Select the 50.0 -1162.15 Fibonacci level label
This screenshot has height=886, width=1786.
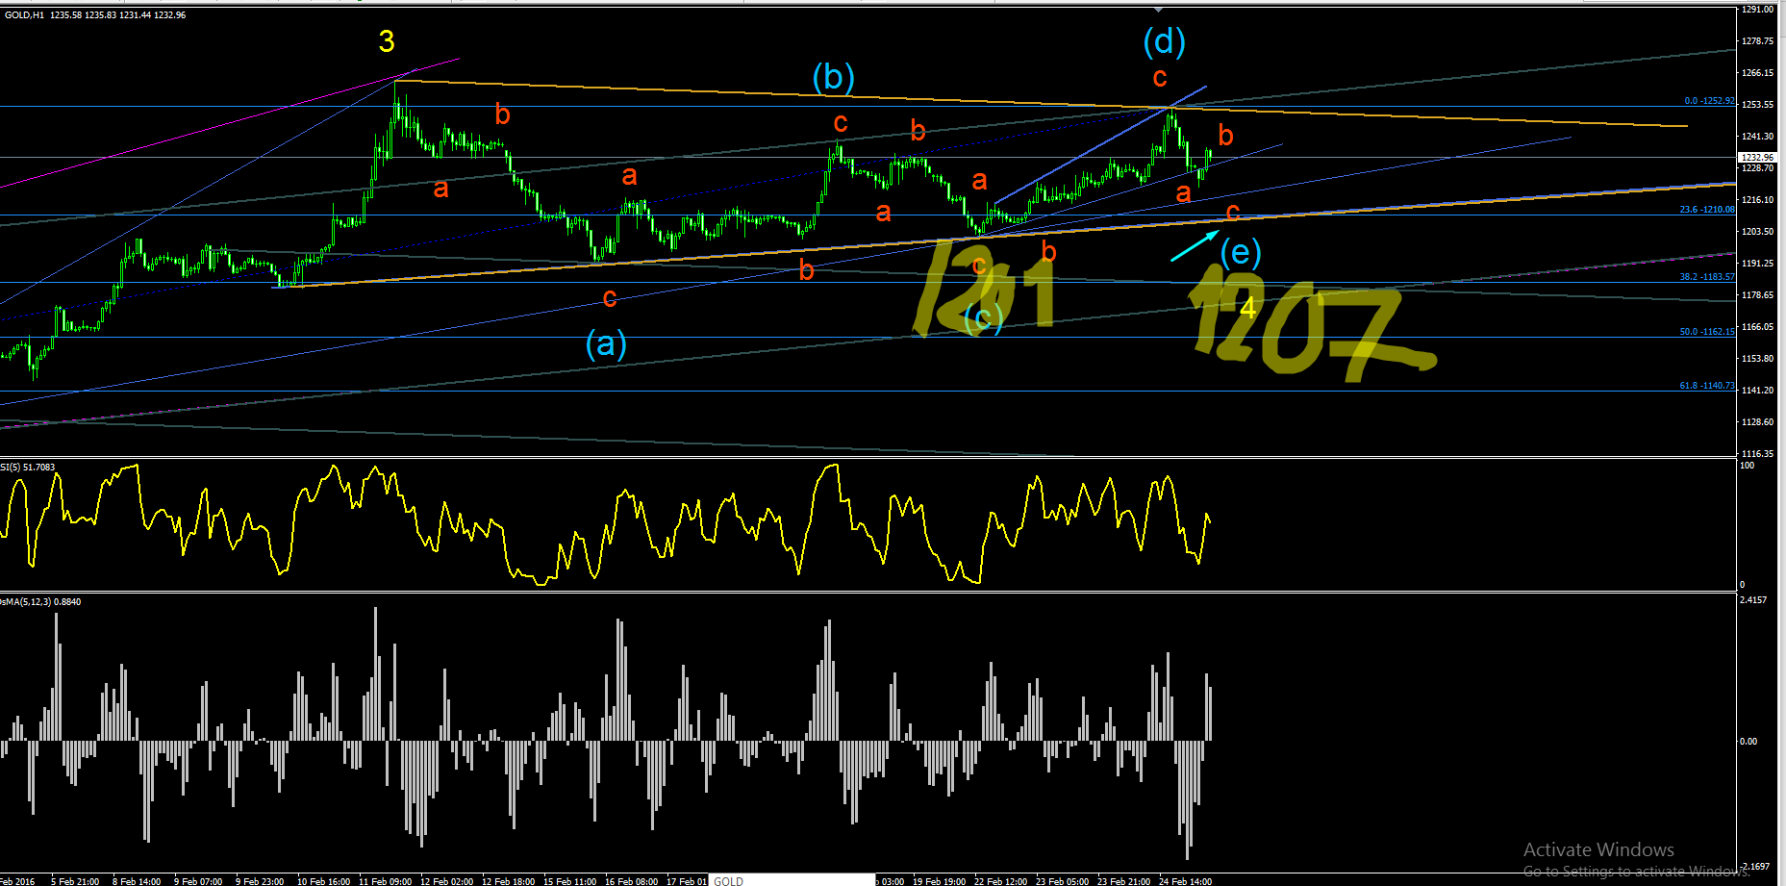click(1707, 332)
